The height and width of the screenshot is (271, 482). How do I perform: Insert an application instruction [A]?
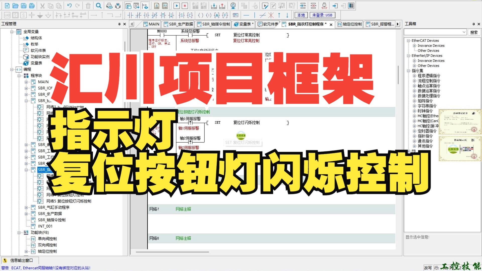pyautogui.click(x=217, y=15)
